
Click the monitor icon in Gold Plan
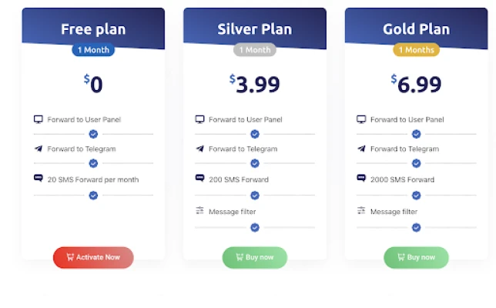[361, 119]
